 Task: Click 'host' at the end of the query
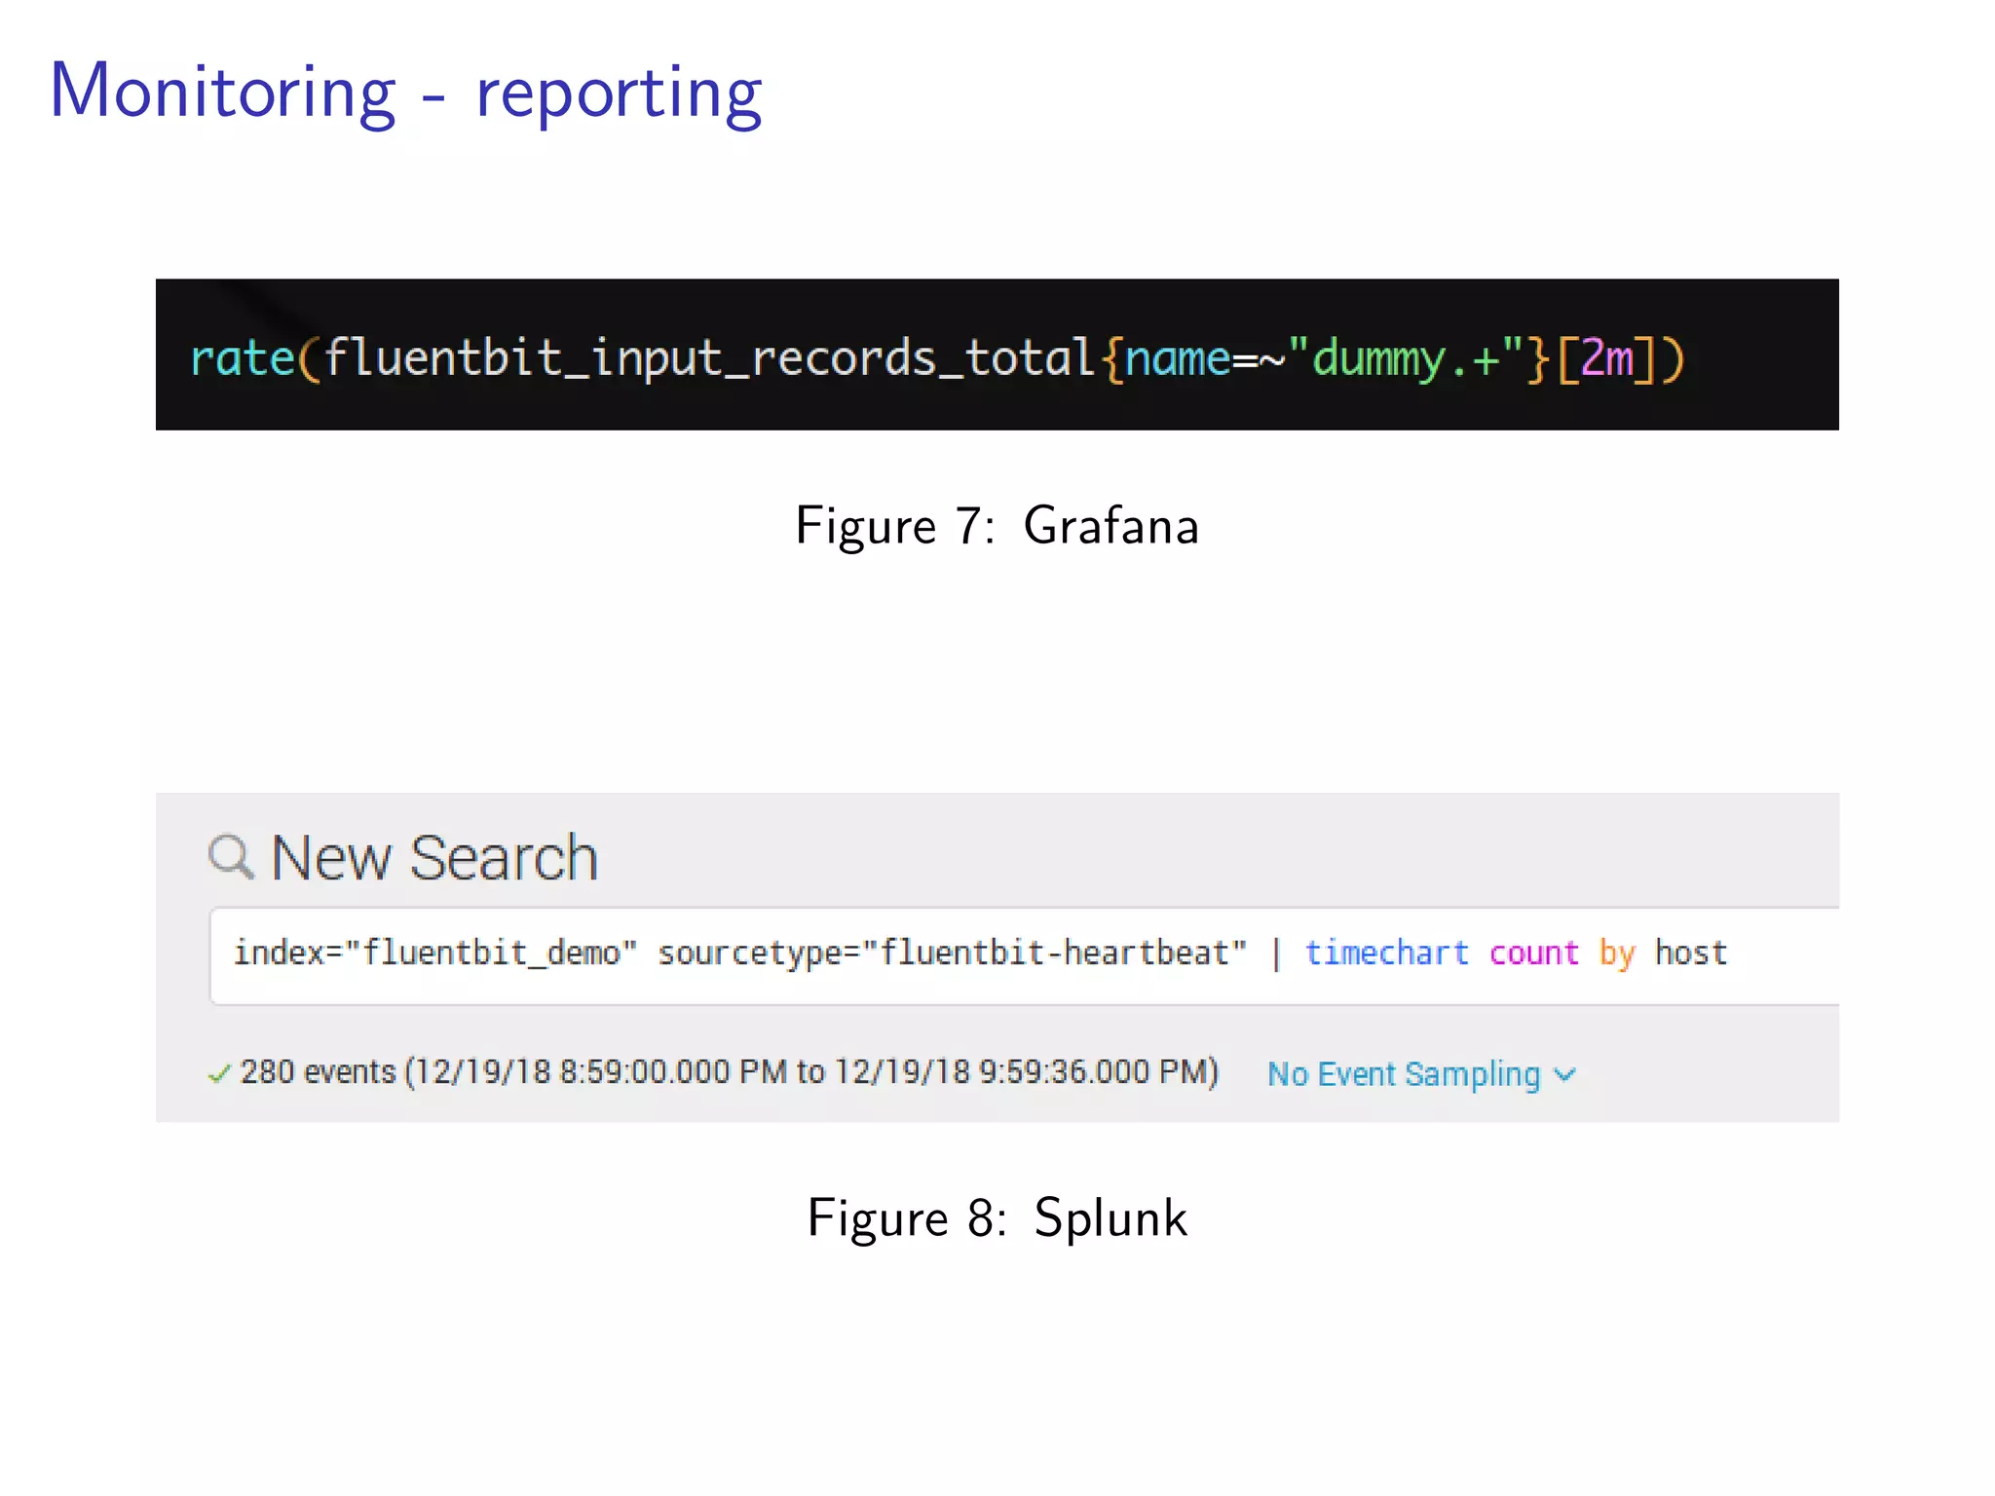(x=1691, y=953)
